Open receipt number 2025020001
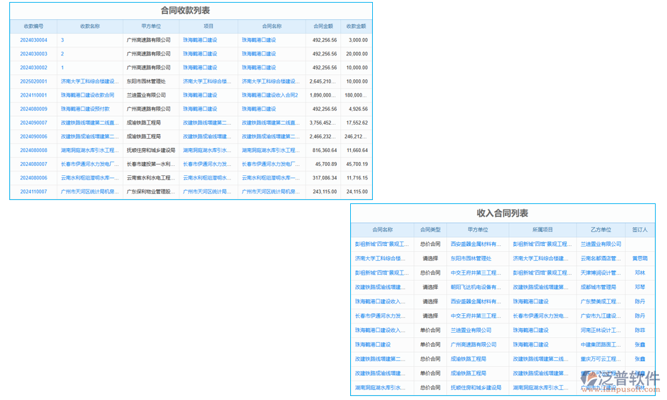The width and height of the screenshot is (667, 400). coord(33,81)
